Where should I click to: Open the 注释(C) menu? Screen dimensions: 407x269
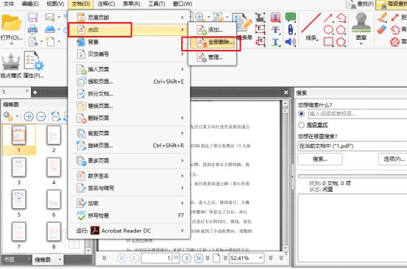click(106, 4)
